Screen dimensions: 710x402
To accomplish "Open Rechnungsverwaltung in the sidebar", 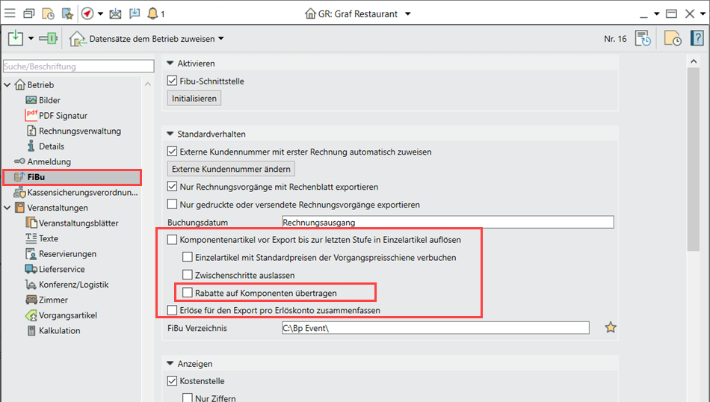I will point(79,131).
